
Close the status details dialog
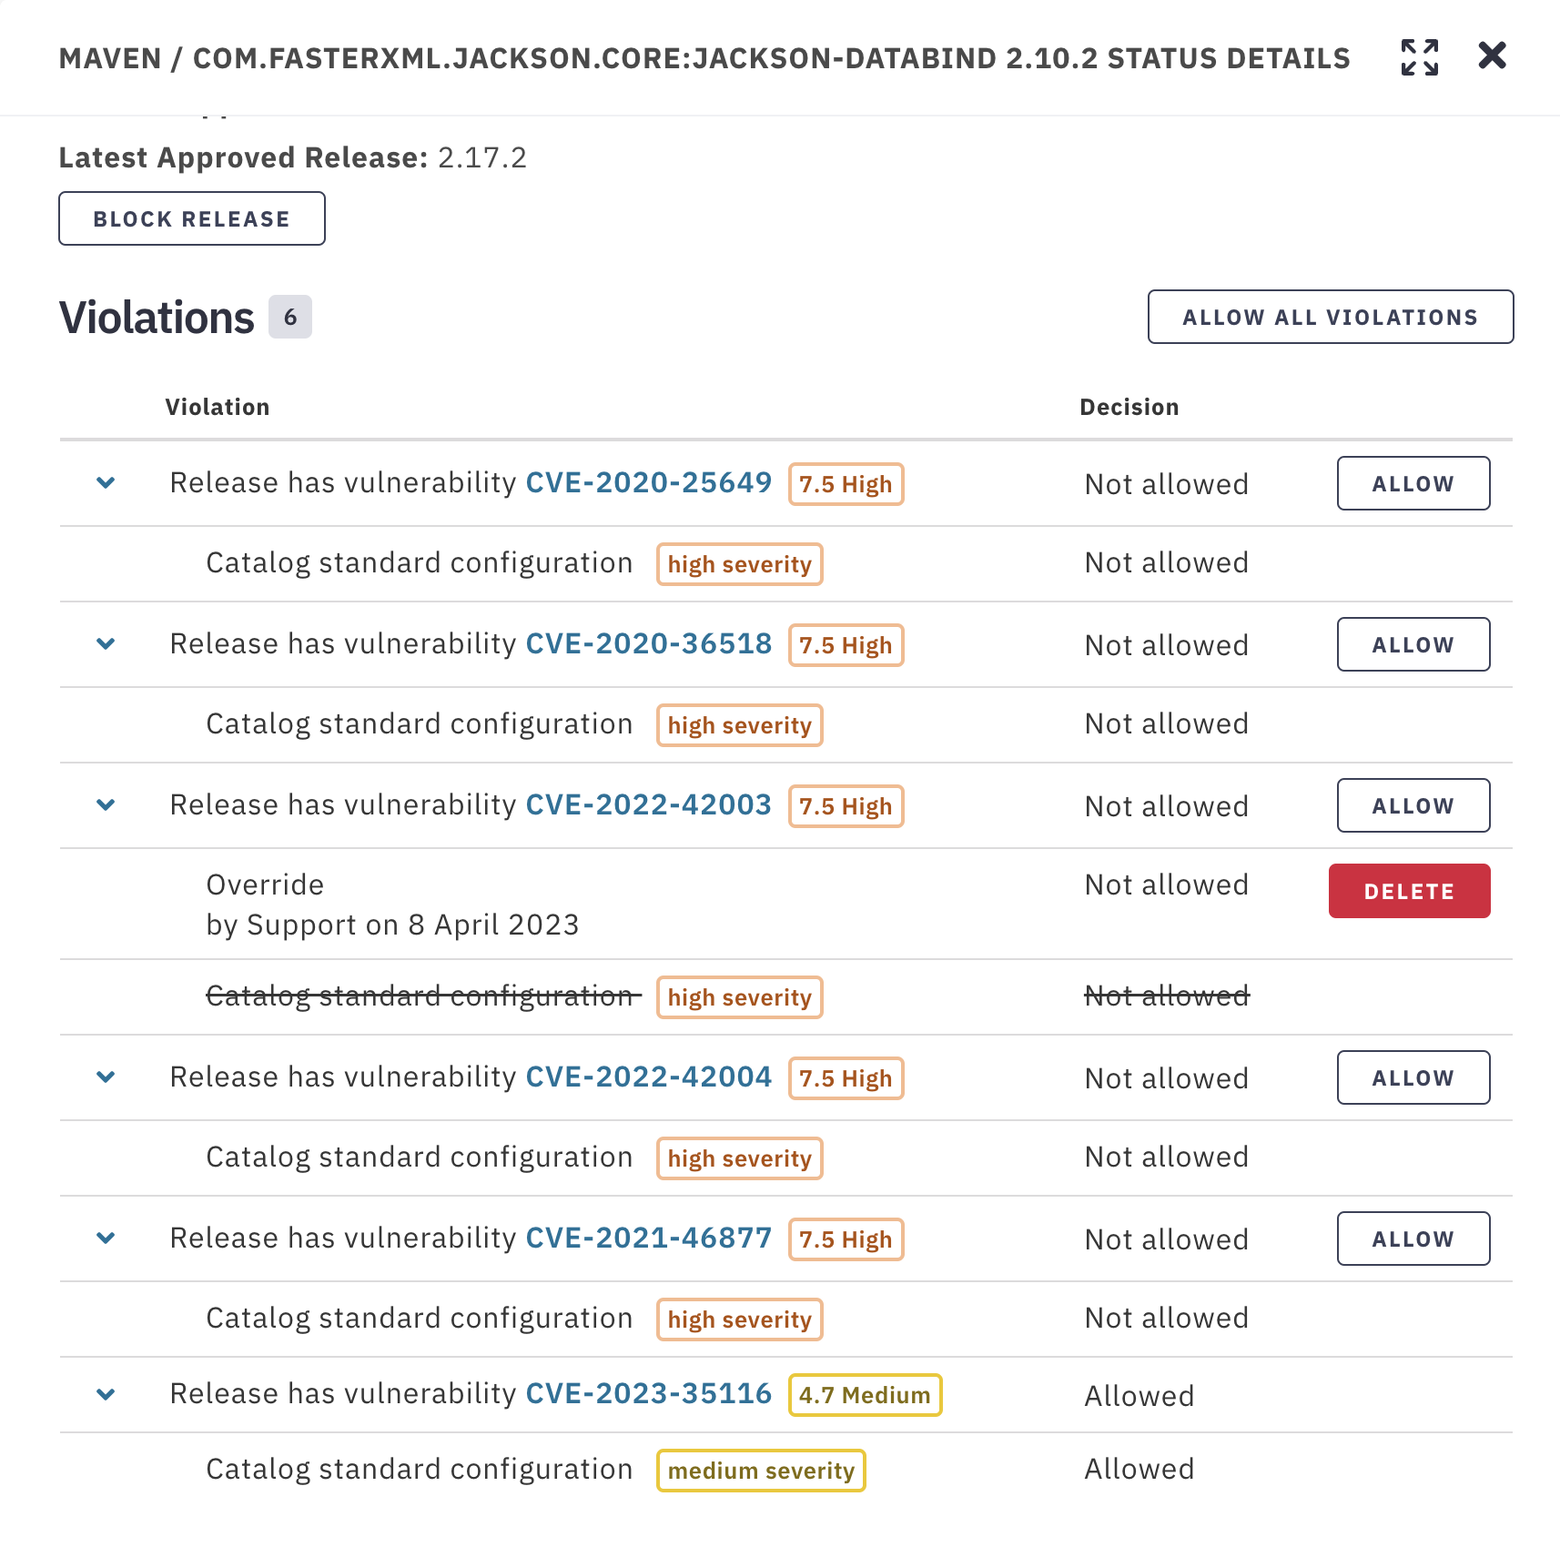pos(1492,56)
